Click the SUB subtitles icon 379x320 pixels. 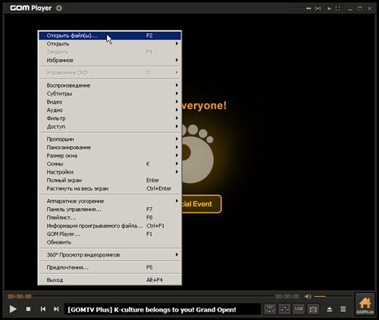(x=299, y=309)
